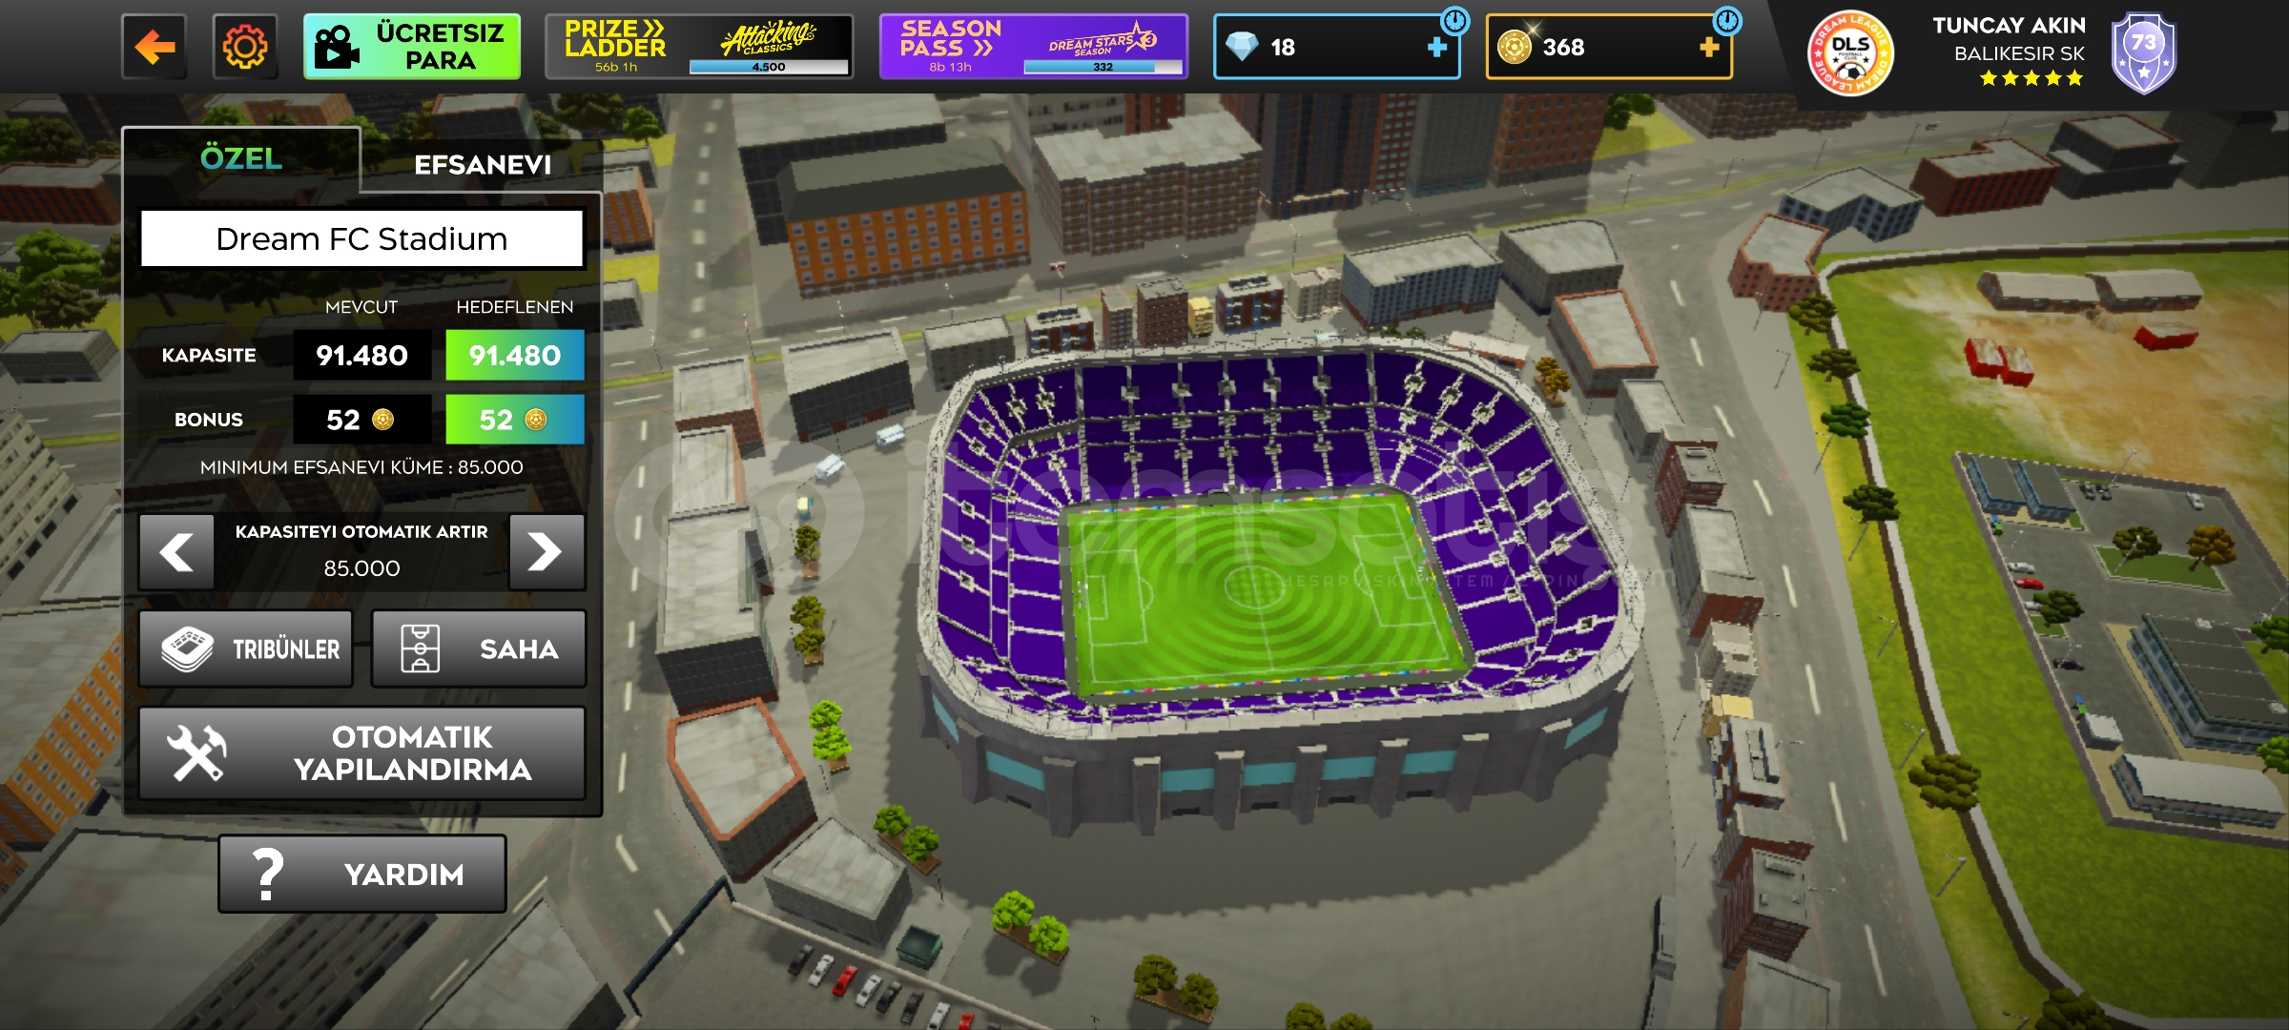The width and height of the screenshot is (2289, 1030).
Task: Open the Yardım help button
Action: click(362, 875)
